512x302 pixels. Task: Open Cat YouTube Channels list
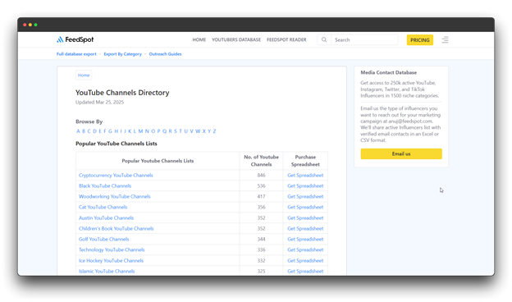click(103, 208)
